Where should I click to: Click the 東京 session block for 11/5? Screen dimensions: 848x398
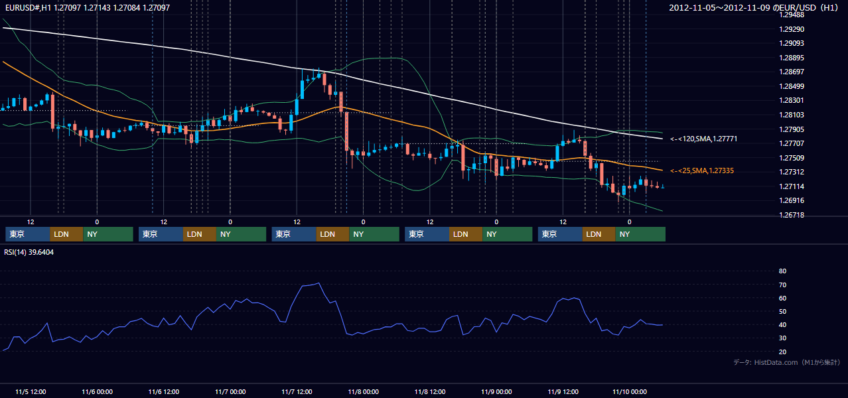[x=28, y=234]
